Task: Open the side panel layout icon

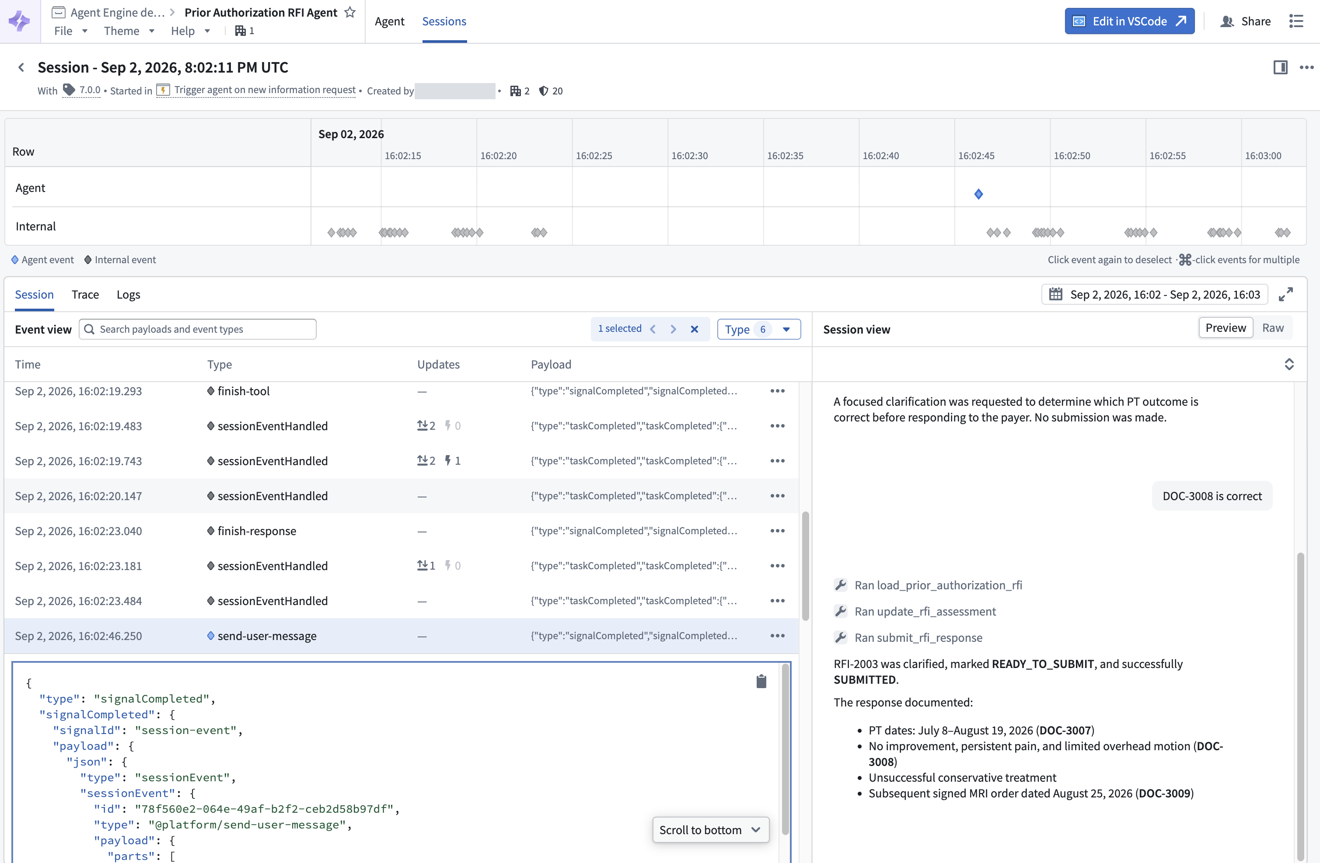Action: (x=1280, y=68)
